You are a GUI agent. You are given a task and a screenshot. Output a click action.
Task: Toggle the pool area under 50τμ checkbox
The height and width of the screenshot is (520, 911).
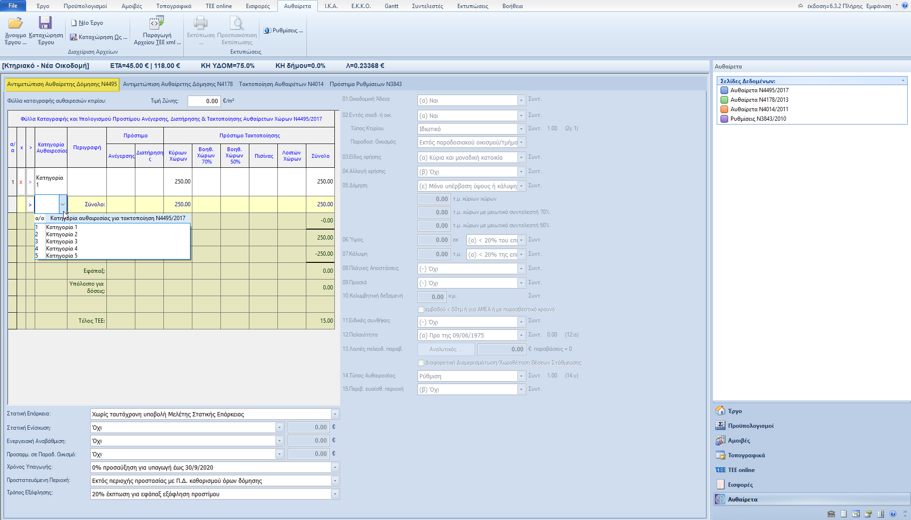coord(421,309)
